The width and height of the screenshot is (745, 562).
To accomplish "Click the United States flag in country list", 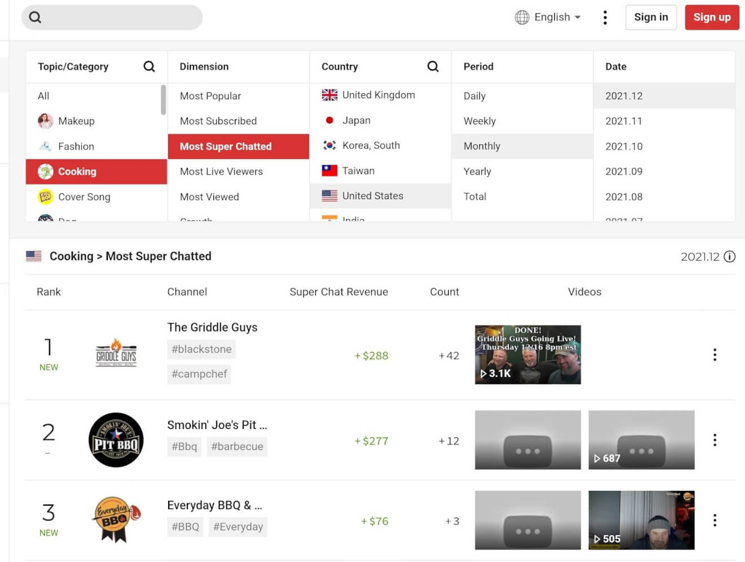I will click(330, 196).
